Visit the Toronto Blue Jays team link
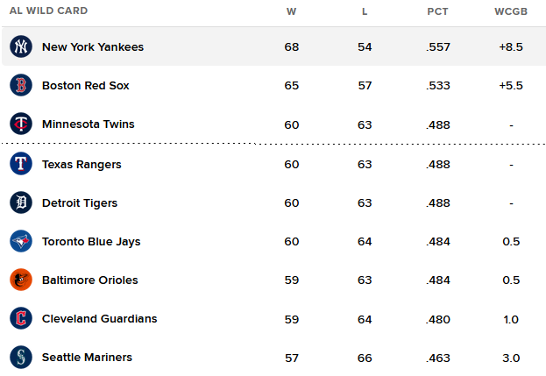Screen dimensions: 546x376 91,242
